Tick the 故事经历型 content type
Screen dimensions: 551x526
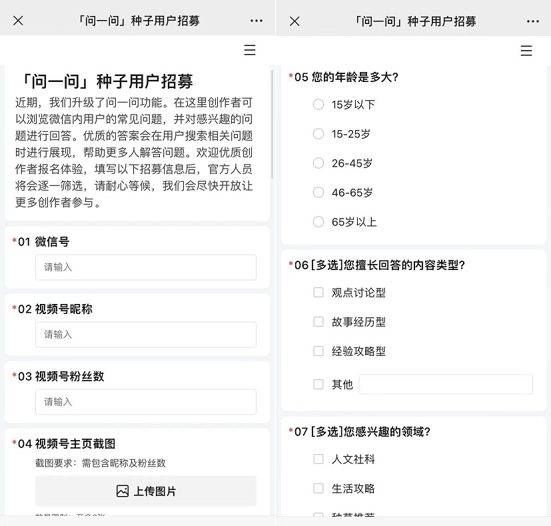tap(318, 322)
